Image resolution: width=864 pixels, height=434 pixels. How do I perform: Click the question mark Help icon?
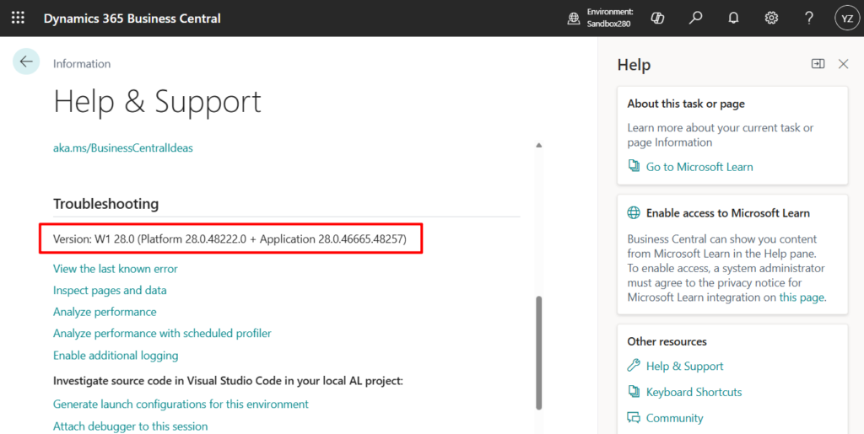pyautogui.click(x=809, y=18)
